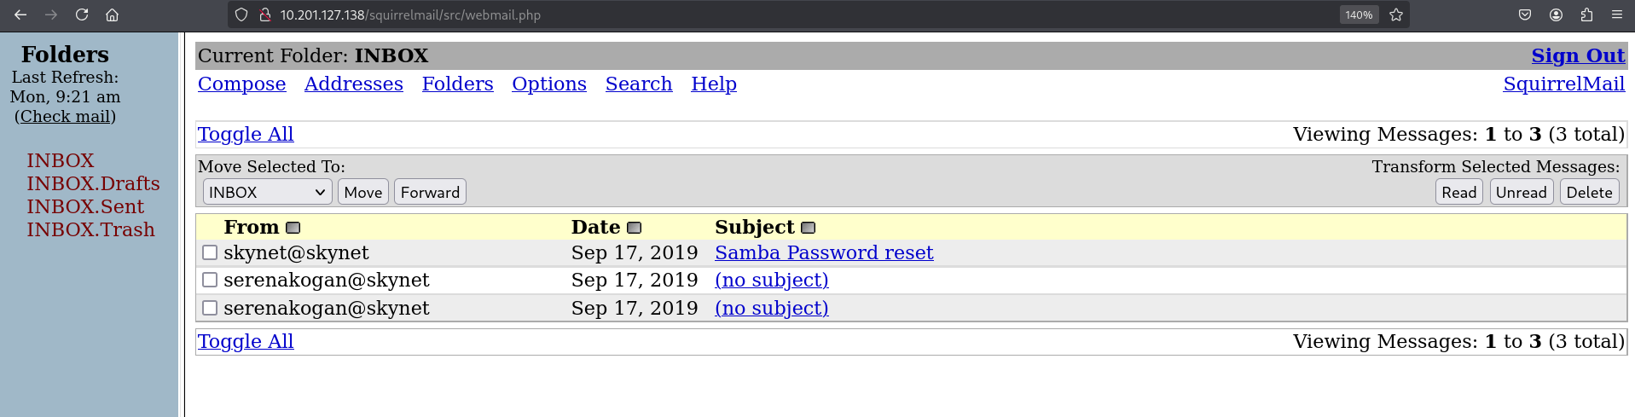Tick the last serenakogan message checkbox
This screenshot has width=1635, height=417.
tap(210, 308)
